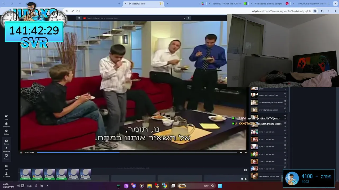Toggle the Microphone in sidebar

tap(6, 149)
